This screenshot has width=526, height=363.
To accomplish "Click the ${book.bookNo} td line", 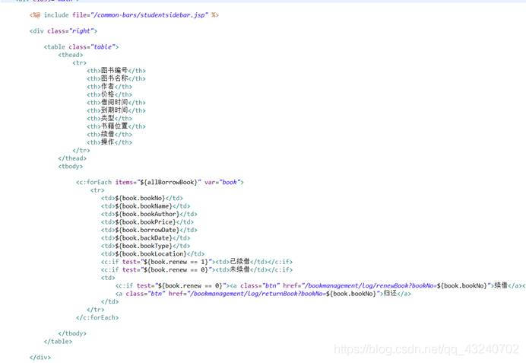I will [x=142, y=198].
